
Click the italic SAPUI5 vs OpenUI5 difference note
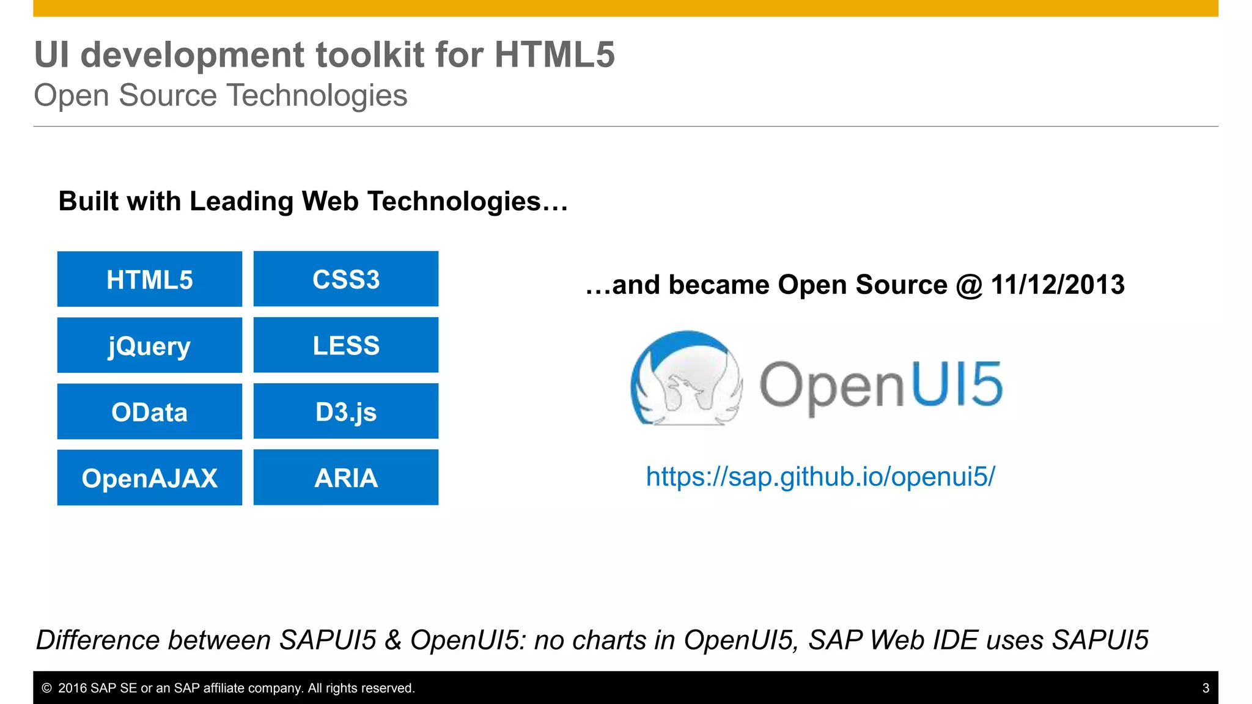[592, 640]
